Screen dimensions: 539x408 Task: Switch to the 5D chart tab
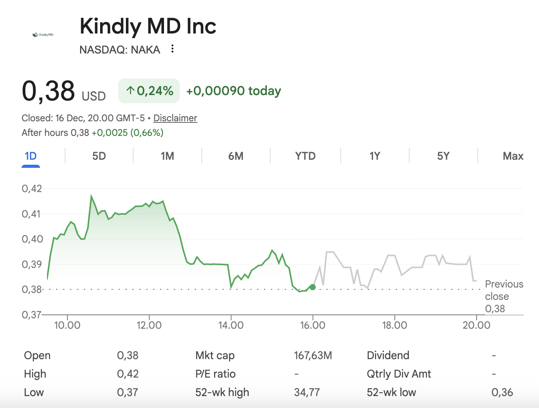[x=99, y=156]
